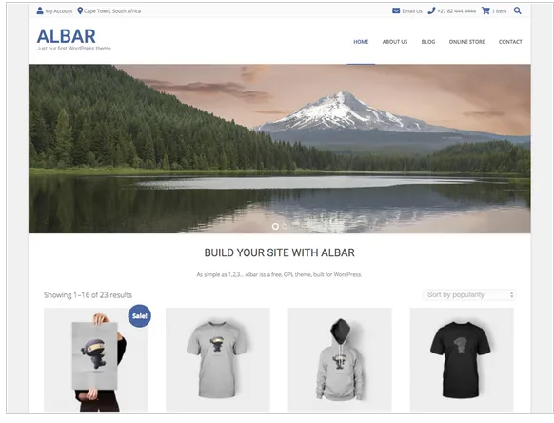The height and width of the screenshot is (423, 554).
Task: Open the black t-shirt product thumbnail
Action: coord(462,360)
